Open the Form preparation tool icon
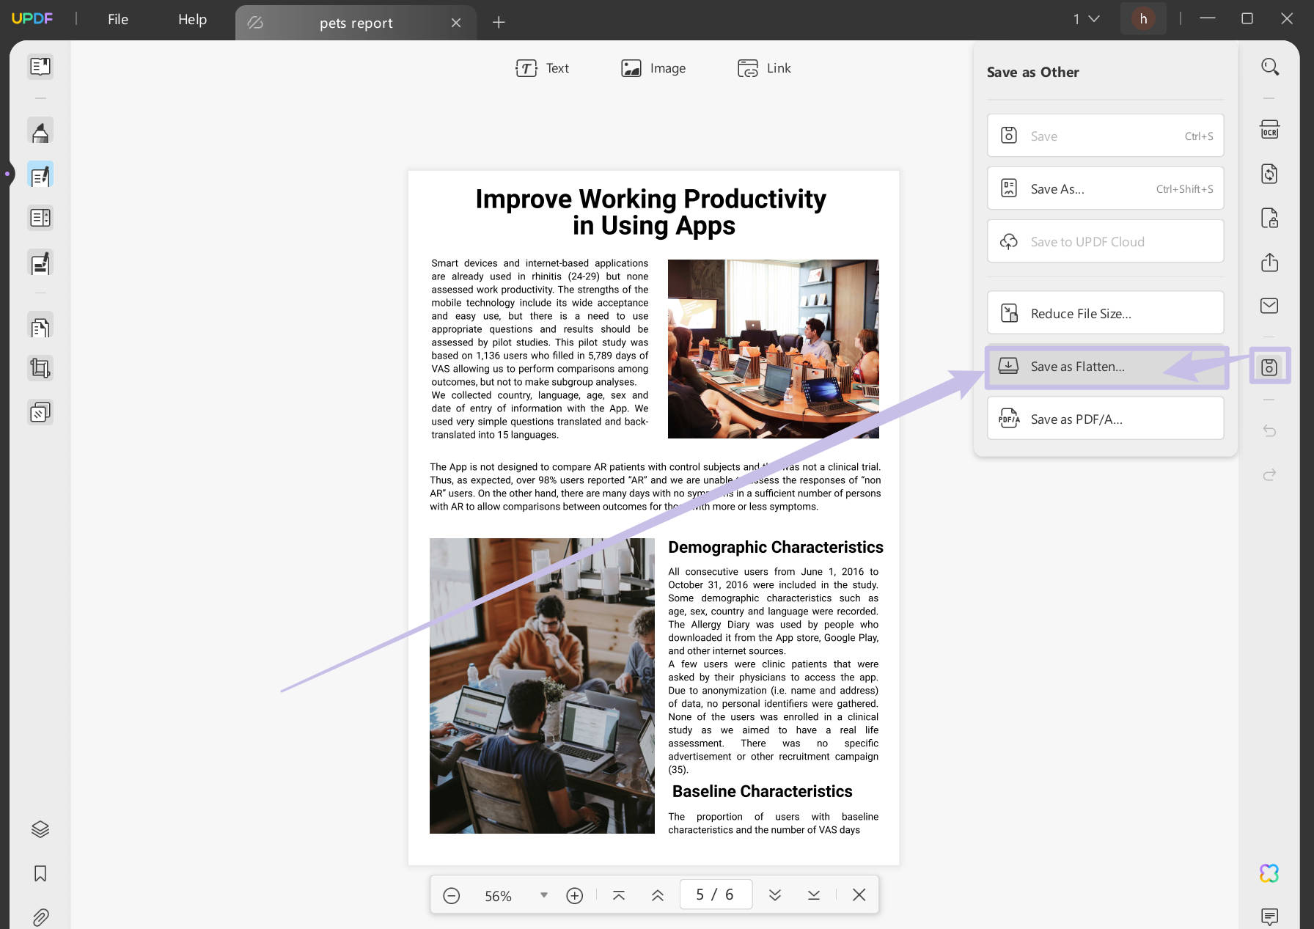This screenshot has width=1314, height=929. [40, 219]
